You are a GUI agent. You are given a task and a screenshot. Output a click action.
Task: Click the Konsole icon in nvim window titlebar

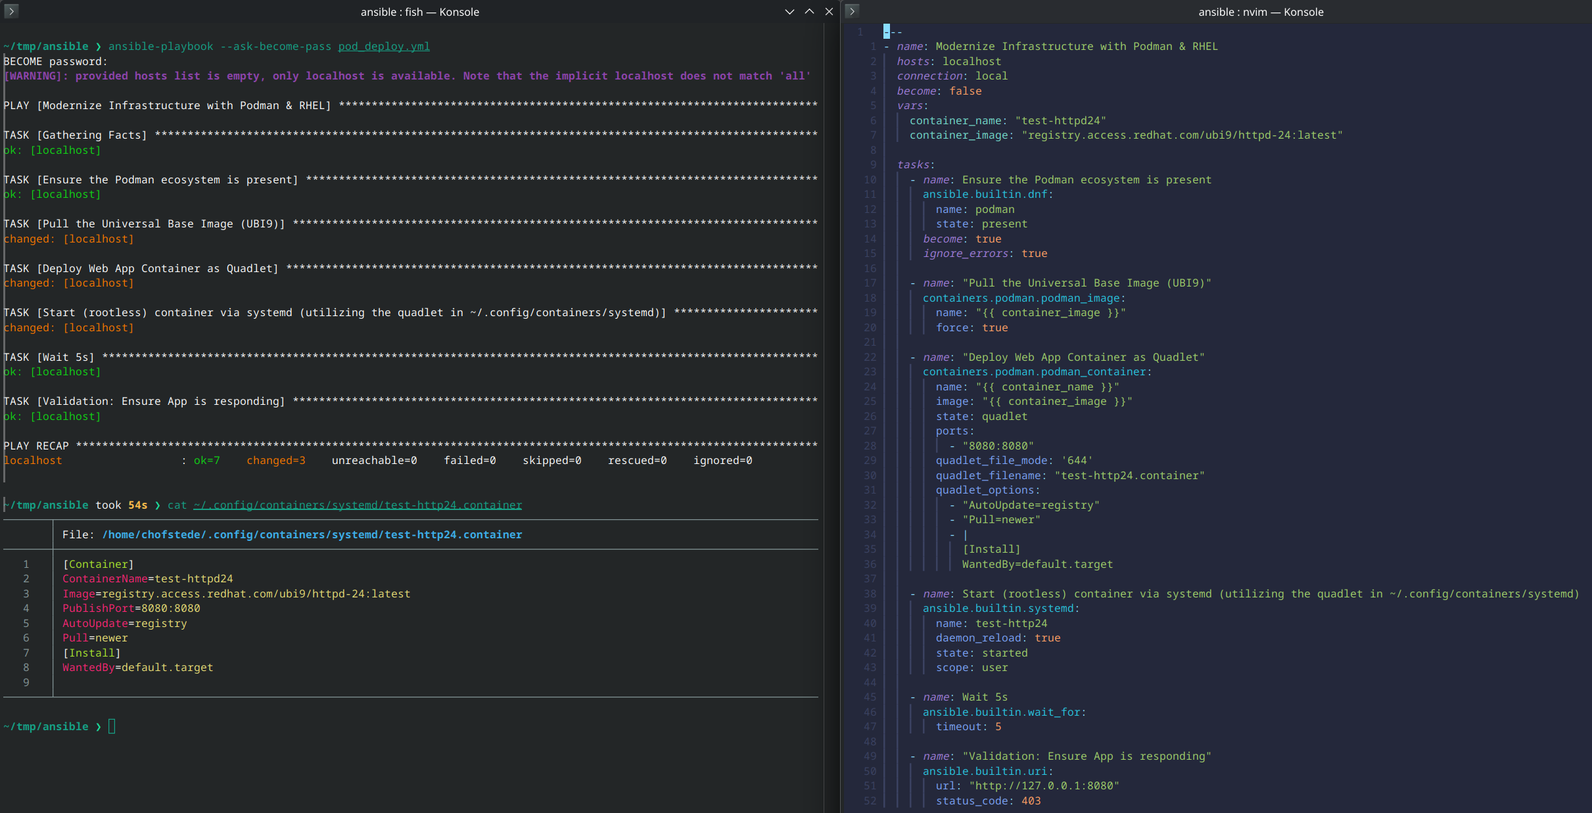852,11
